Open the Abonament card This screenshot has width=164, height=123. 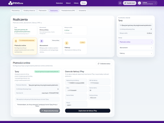(50, 46)
